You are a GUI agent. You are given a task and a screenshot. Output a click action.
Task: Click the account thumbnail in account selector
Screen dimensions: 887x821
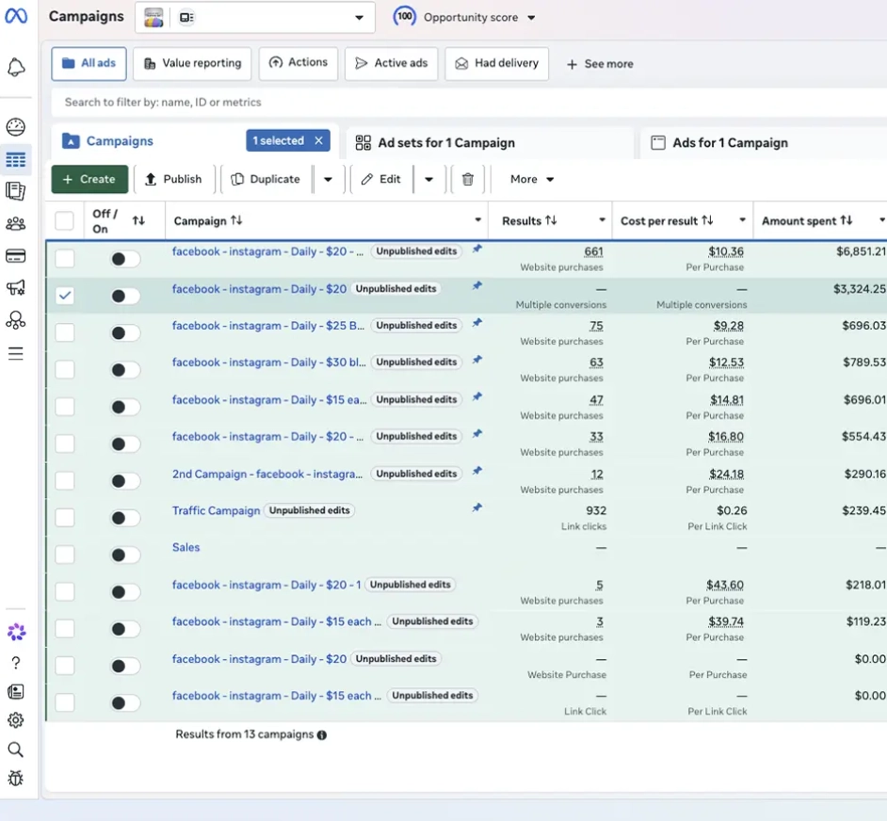(153, 18)
